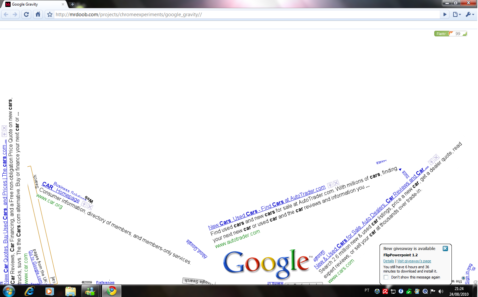Open a new tab with the plus button
Image resolution: width=478 pixels, height=297 pixels.
72,4
